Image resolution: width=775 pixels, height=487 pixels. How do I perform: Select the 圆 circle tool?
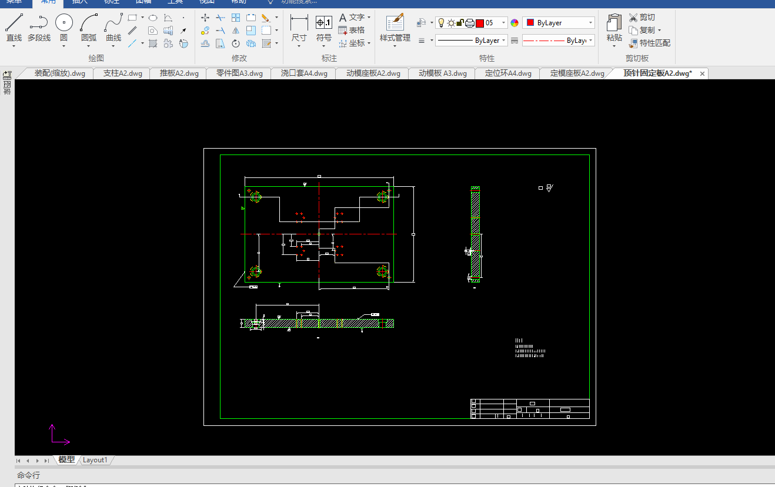(x=64, y=23)
